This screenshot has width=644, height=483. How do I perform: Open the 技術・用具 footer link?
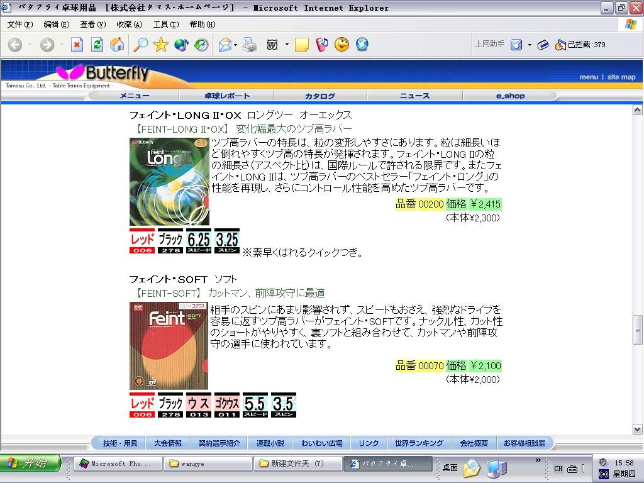tap(120, 443)
